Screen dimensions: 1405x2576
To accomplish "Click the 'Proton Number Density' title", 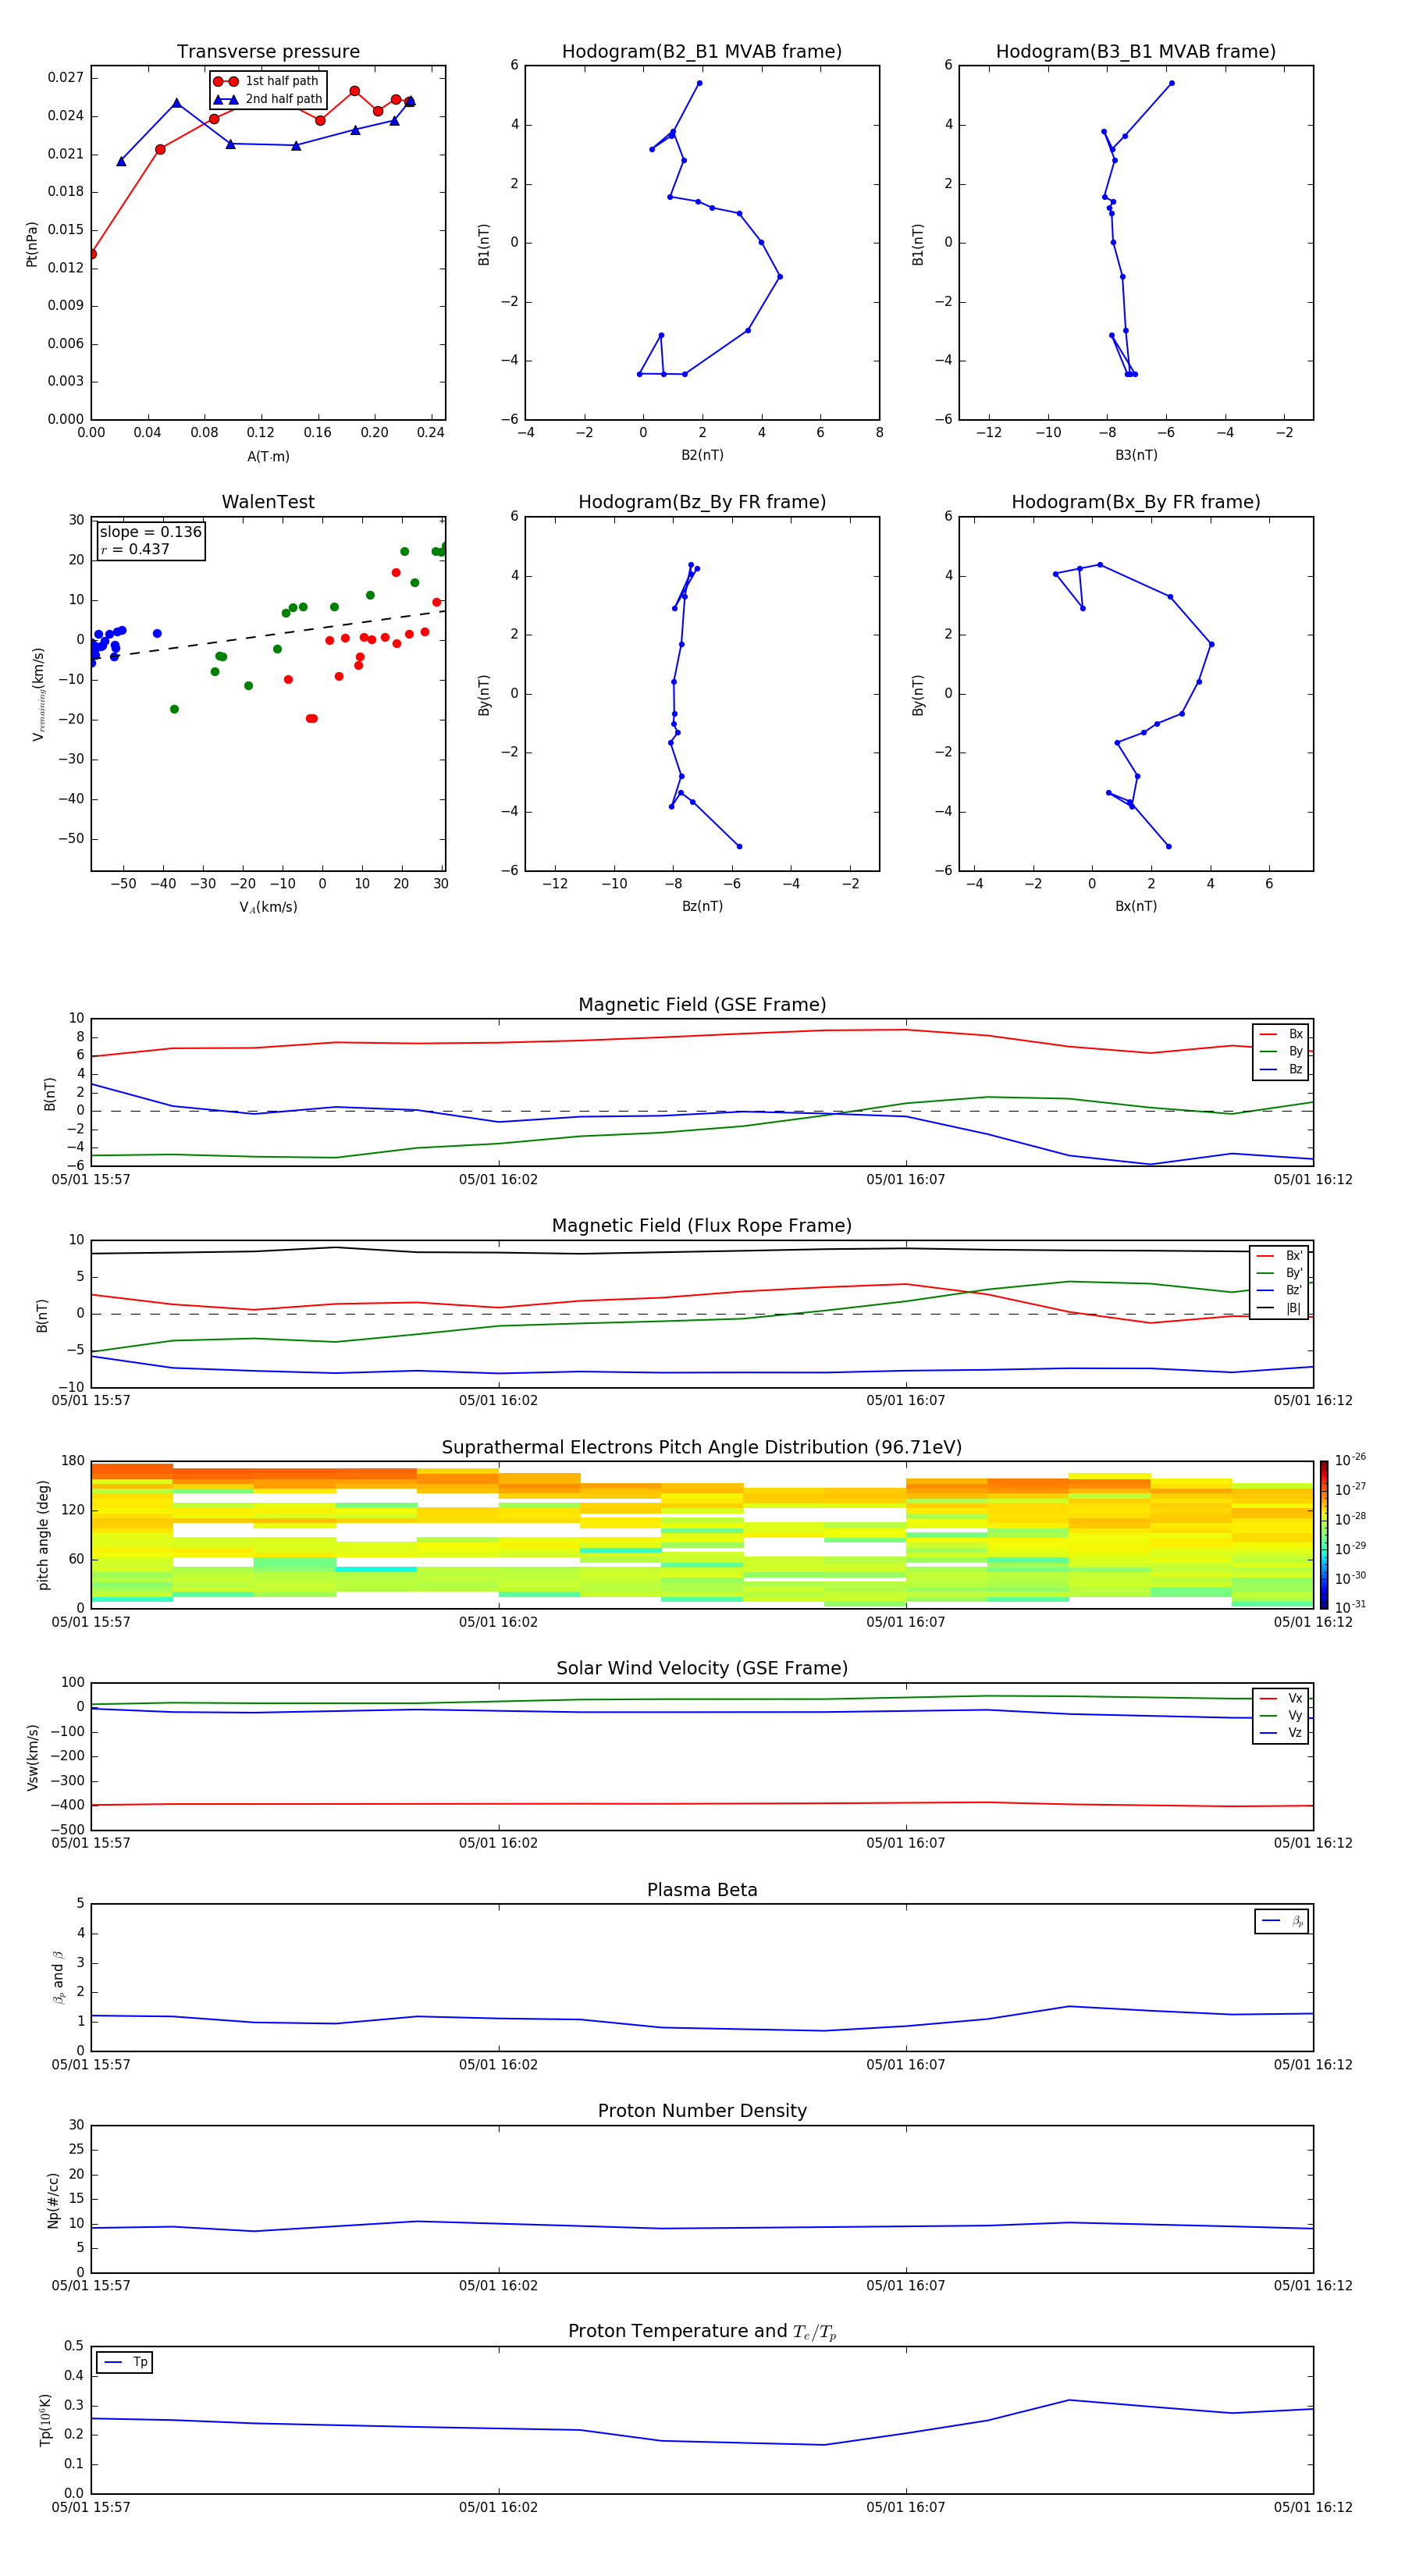I will [702, 2111].
